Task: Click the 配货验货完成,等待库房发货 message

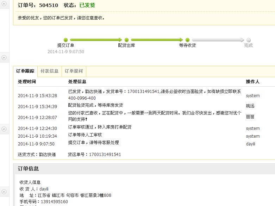Action: pos(95,105)
